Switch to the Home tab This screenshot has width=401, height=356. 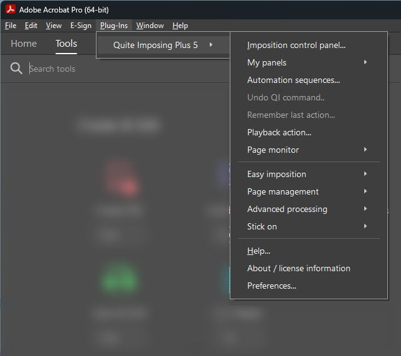(24, 44)
